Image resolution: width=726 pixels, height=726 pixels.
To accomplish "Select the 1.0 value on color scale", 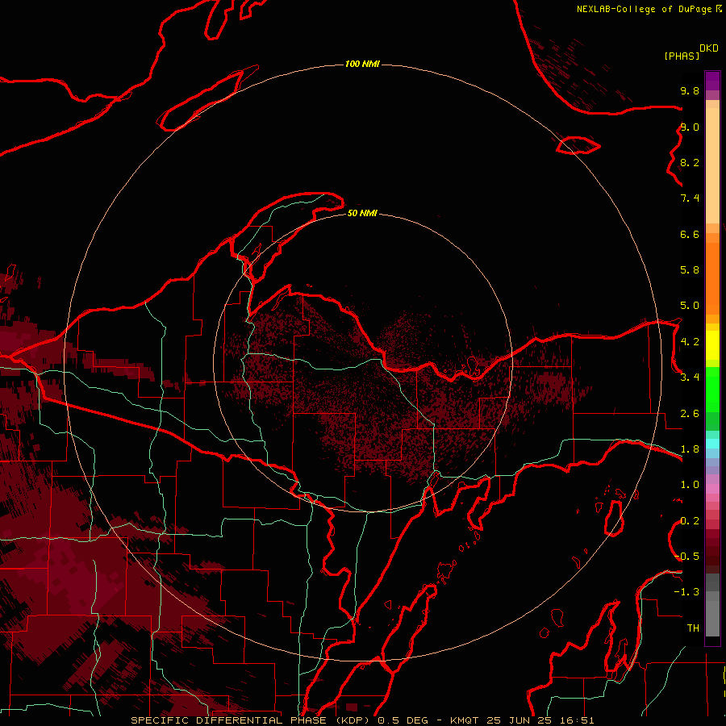I will tap(690, 485).
